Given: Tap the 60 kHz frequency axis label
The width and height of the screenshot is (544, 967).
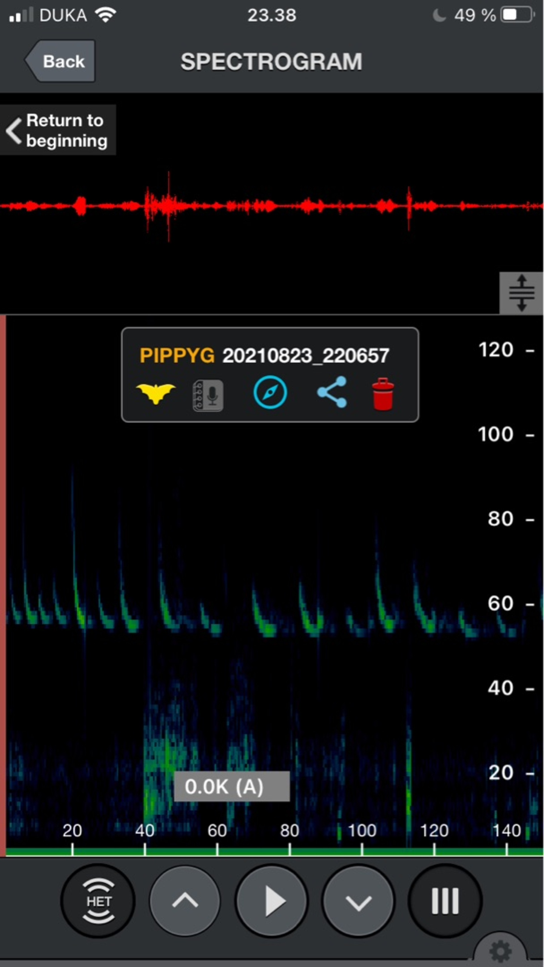Looking at the screenshot, I should click(500, 604).
